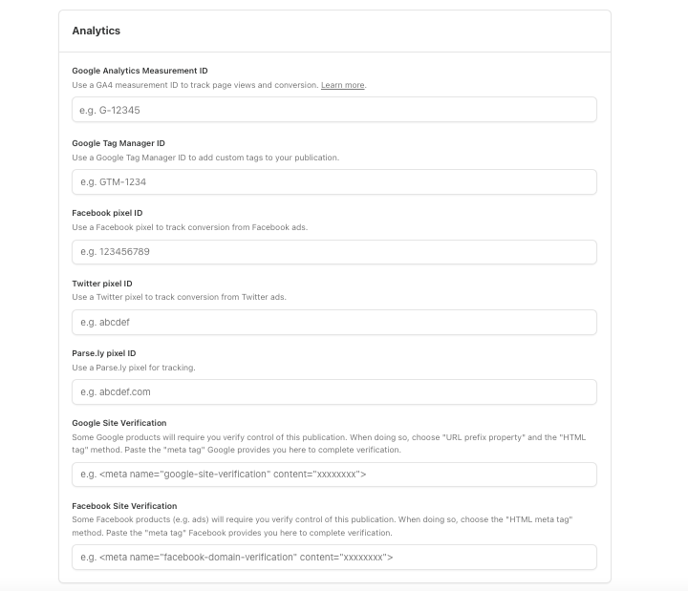Click the Google Tag Manager ID input

[334, 182]
